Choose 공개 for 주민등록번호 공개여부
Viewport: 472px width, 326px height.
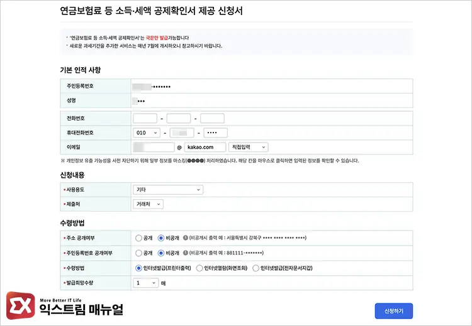pyautogui.click(x=138, y=253)
